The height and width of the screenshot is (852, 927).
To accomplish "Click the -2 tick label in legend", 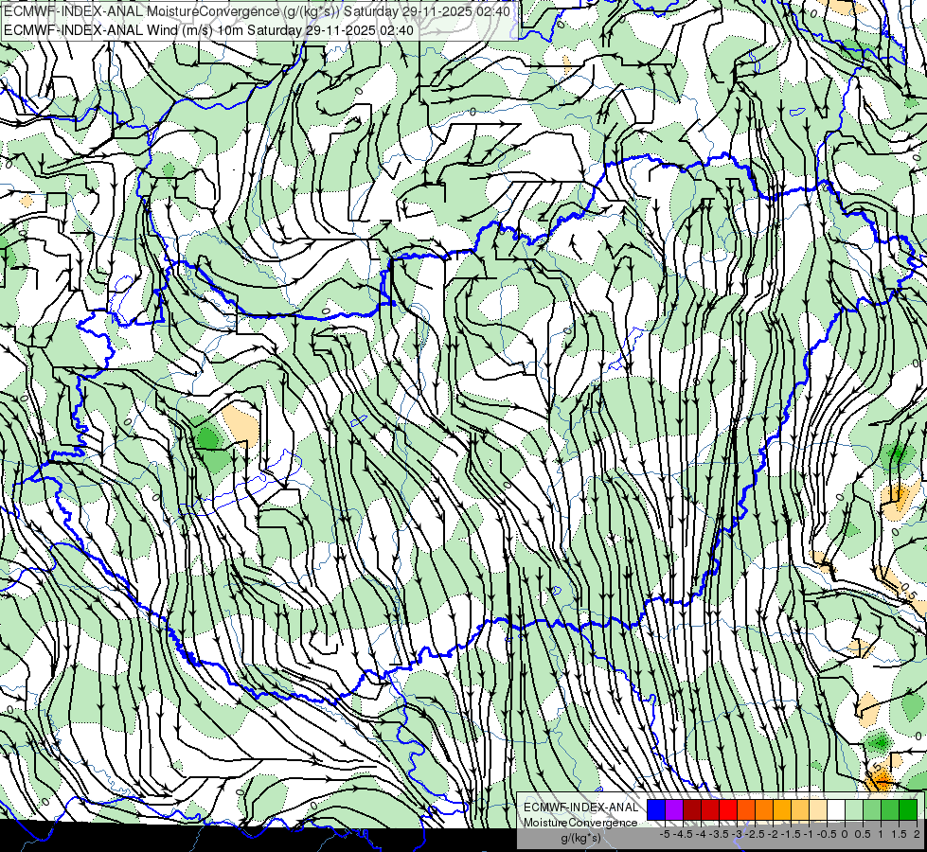I will [x=773, y=834].
